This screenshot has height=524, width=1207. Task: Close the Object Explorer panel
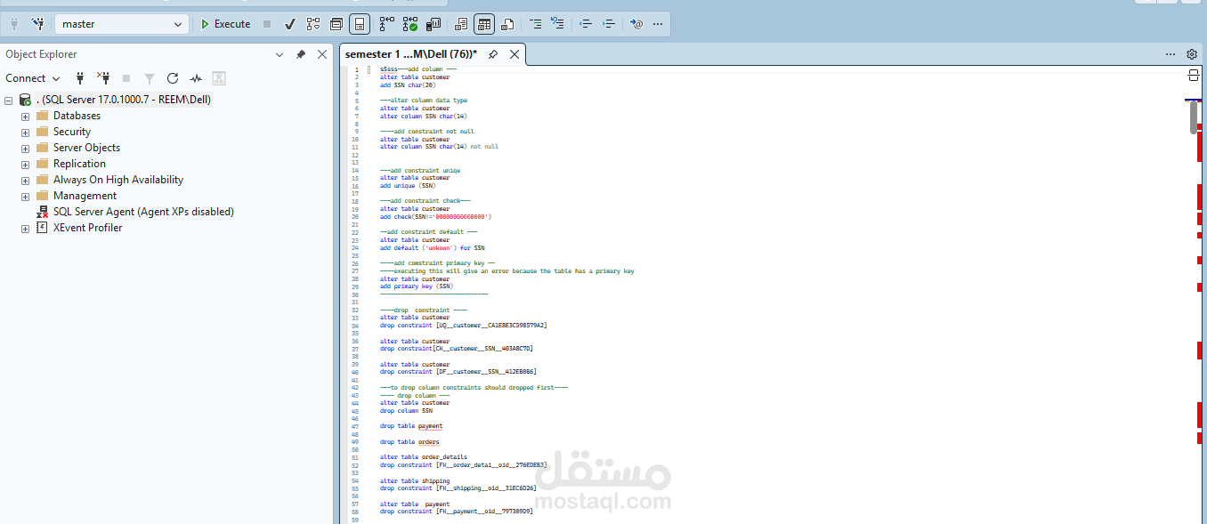[x=322, y=54]
